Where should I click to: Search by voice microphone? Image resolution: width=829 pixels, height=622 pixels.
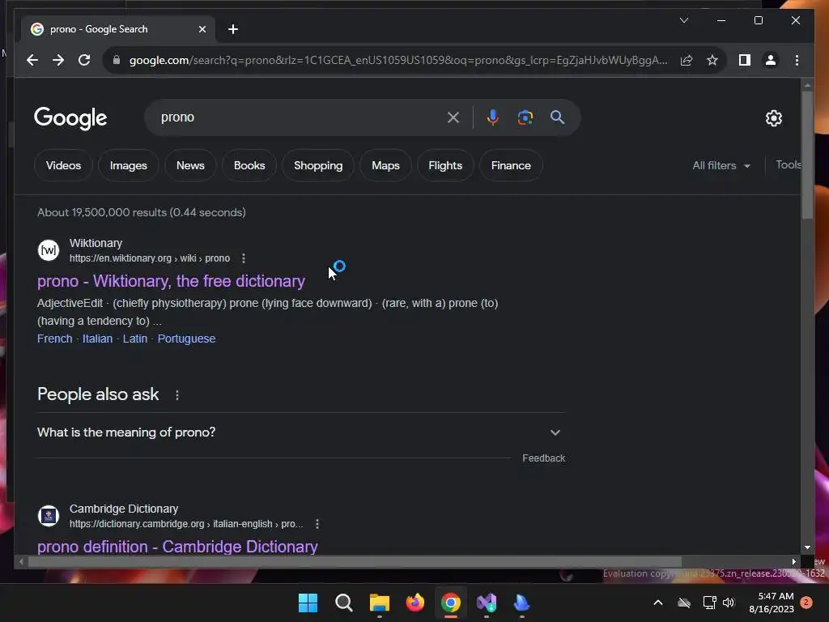click(x=492, y=117)
